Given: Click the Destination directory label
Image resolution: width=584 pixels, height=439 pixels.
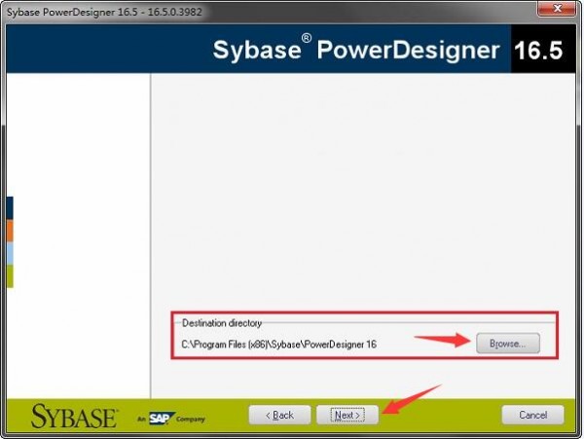Looking at the screenshot, I should pyautogui.click(x=222, y=323).
